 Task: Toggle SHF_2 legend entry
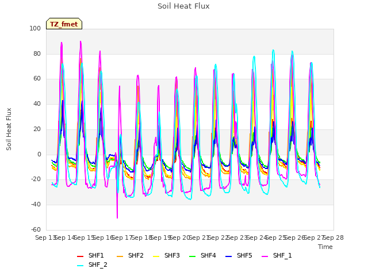92,264
